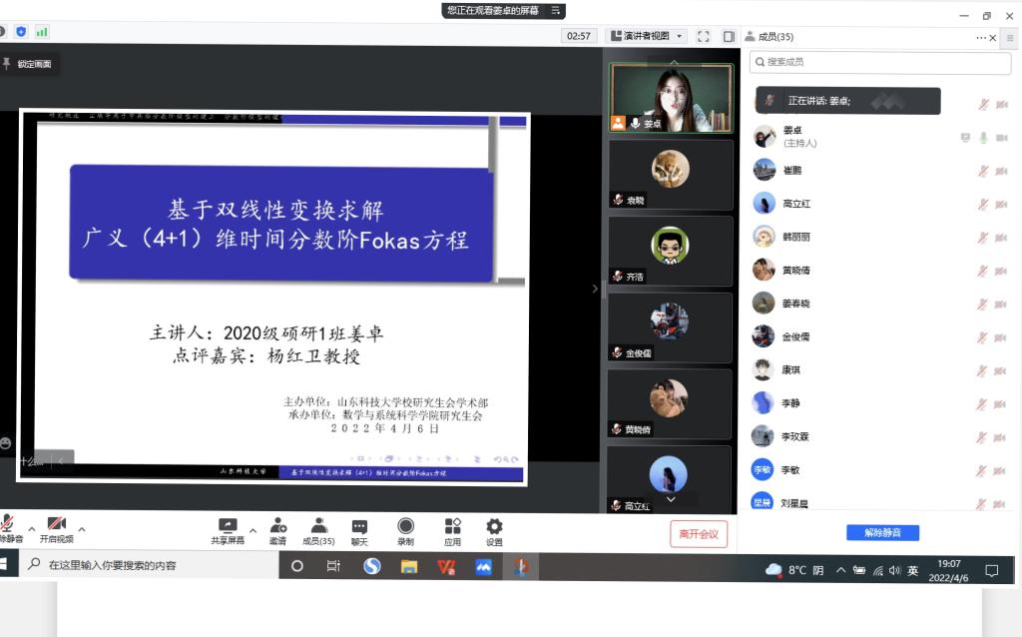Open the 设置 settings gear
1022x637 pixels.
tap(494, 526)
